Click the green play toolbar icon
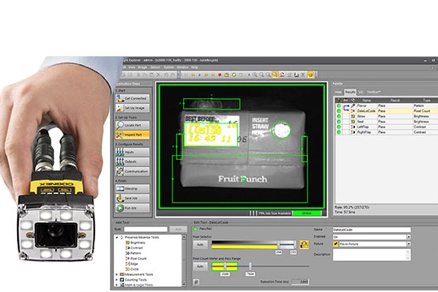Image resolution: width=438 pixels, height=292 pixels. pyautogui.click(x=199, y=75)
